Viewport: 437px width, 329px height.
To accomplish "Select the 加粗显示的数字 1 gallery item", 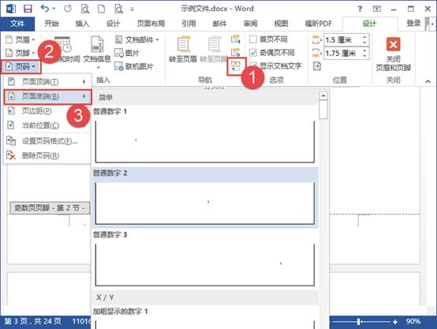I will coord(205,318).
